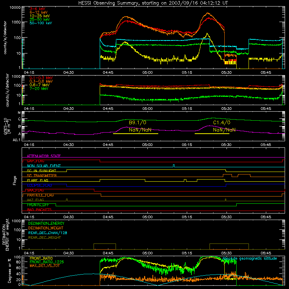
Task: Click the FRONTS_OFF flag label
Action: tap(38, 205)
